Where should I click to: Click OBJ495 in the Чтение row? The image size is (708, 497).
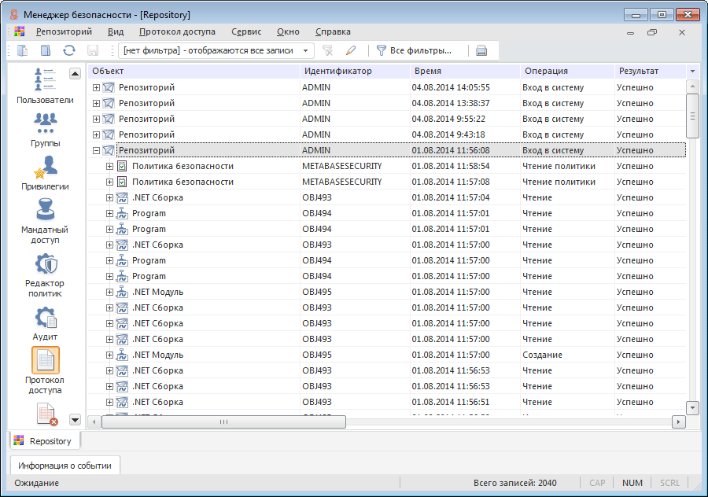(317, 292)
